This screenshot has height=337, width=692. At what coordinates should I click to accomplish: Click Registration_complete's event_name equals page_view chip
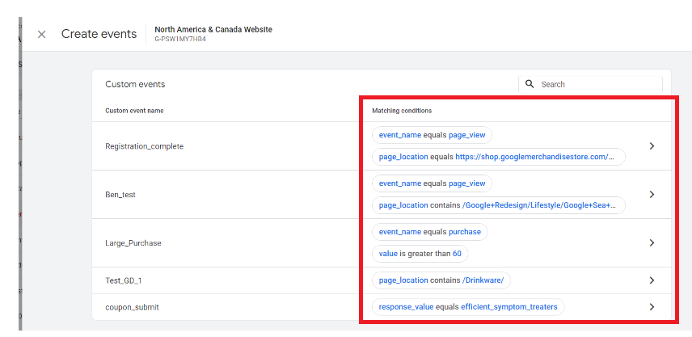(x=432, y=135)
